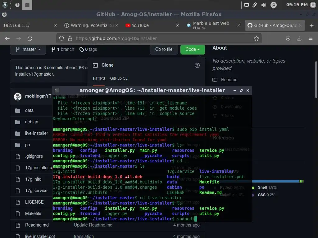Open the terminal window menu icon
Image resolution: width=318 pixels, height=238 pixels.
[57, 90]
